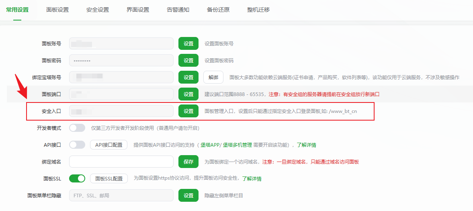
Task: Open the API接口配置 button
Action: click(109, 145)
